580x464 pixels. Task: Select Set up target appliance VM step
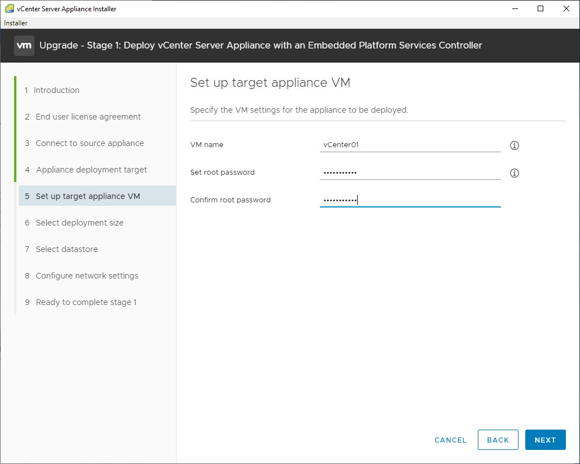tap(97, 196)
